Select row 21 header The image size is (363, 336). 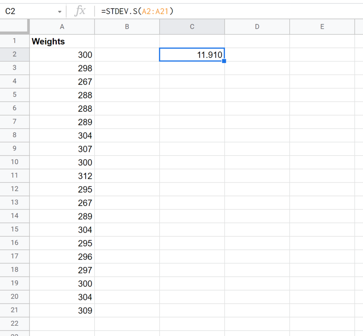pos(15,310)
